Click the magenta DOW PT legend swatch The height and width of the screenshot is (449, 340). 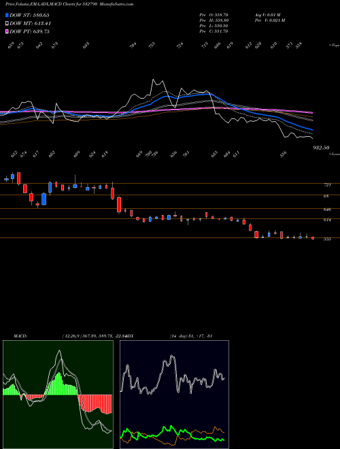pos(7,31)
